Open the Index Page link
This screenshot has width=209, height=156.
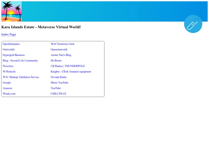pos(9,34)
